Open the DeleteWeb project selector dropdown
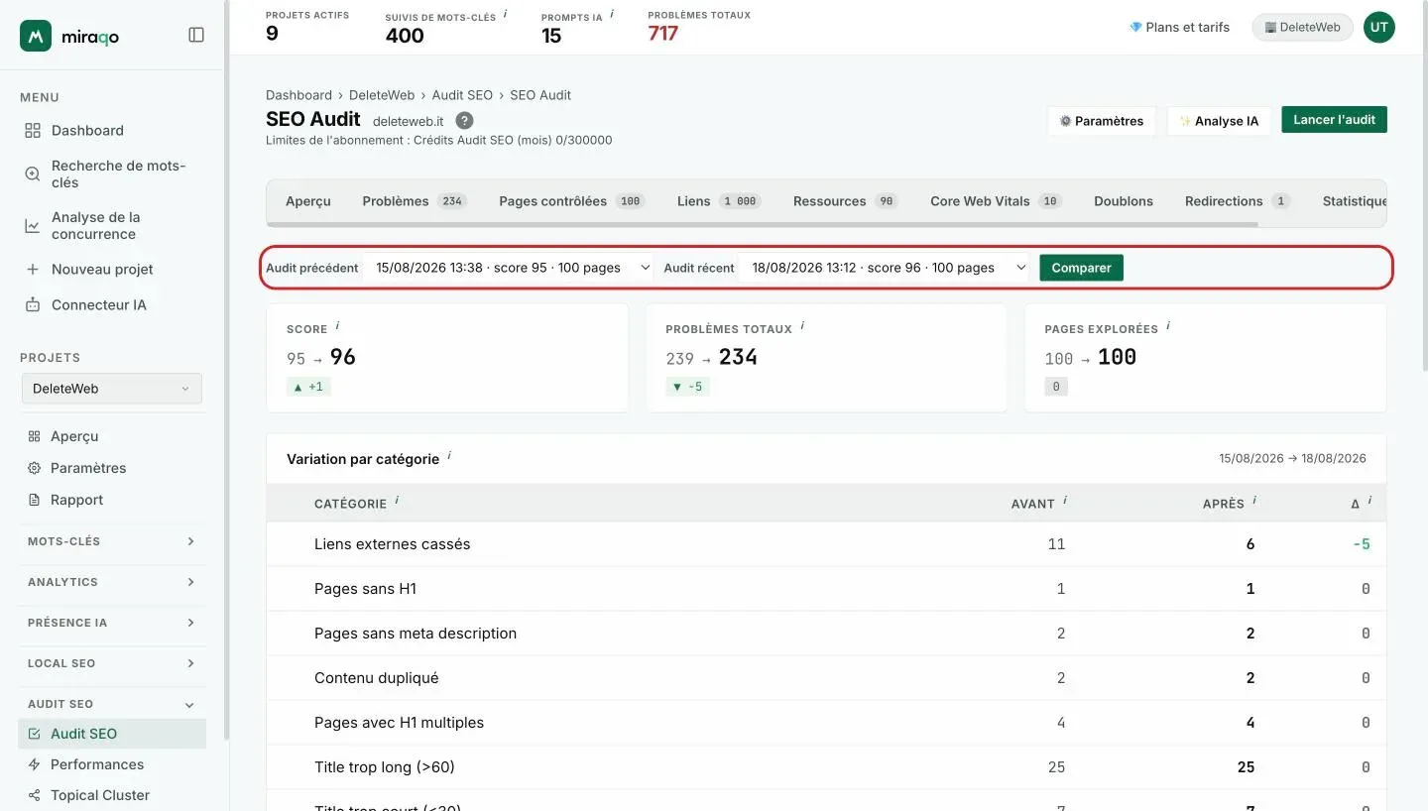This screenshot has height=811, width=1428. [x=111, y=389]
